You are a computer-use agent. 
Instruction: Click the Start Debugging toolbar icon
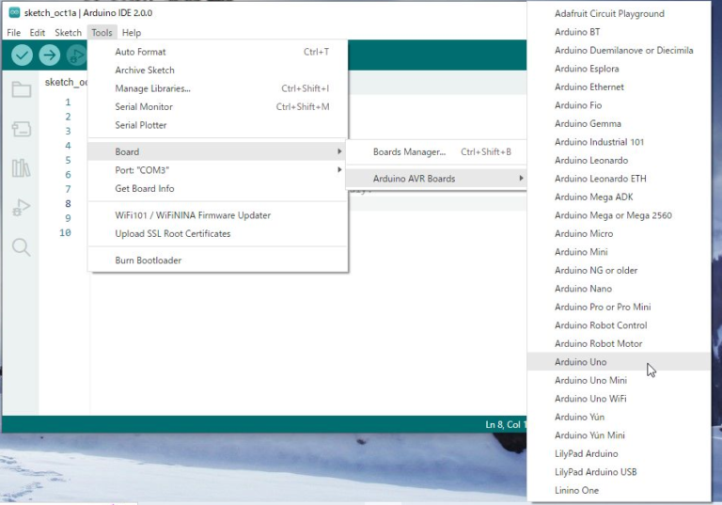click(76, 55)
